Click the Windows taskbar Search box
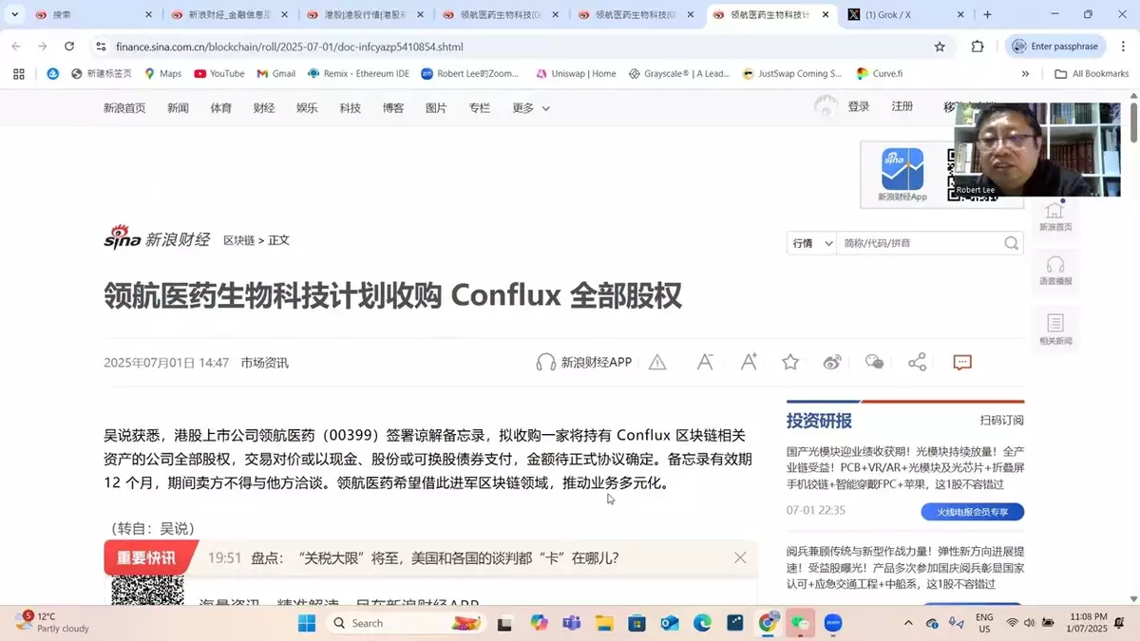This screenshot has width=1140, height=641. [406, 623]
